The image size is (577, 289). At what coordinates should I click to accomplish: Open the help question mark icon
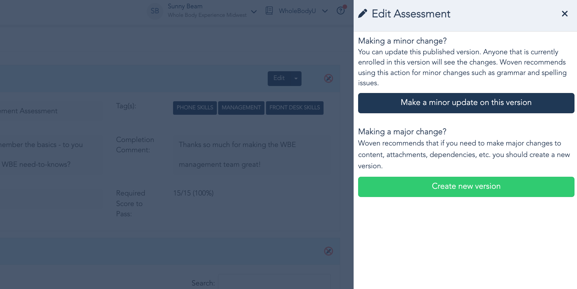pyautogui.click(x=341, y=11)
